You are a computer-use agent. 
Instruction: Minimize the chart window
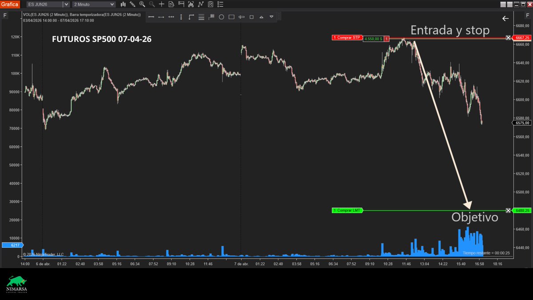(x=517, y=4)
